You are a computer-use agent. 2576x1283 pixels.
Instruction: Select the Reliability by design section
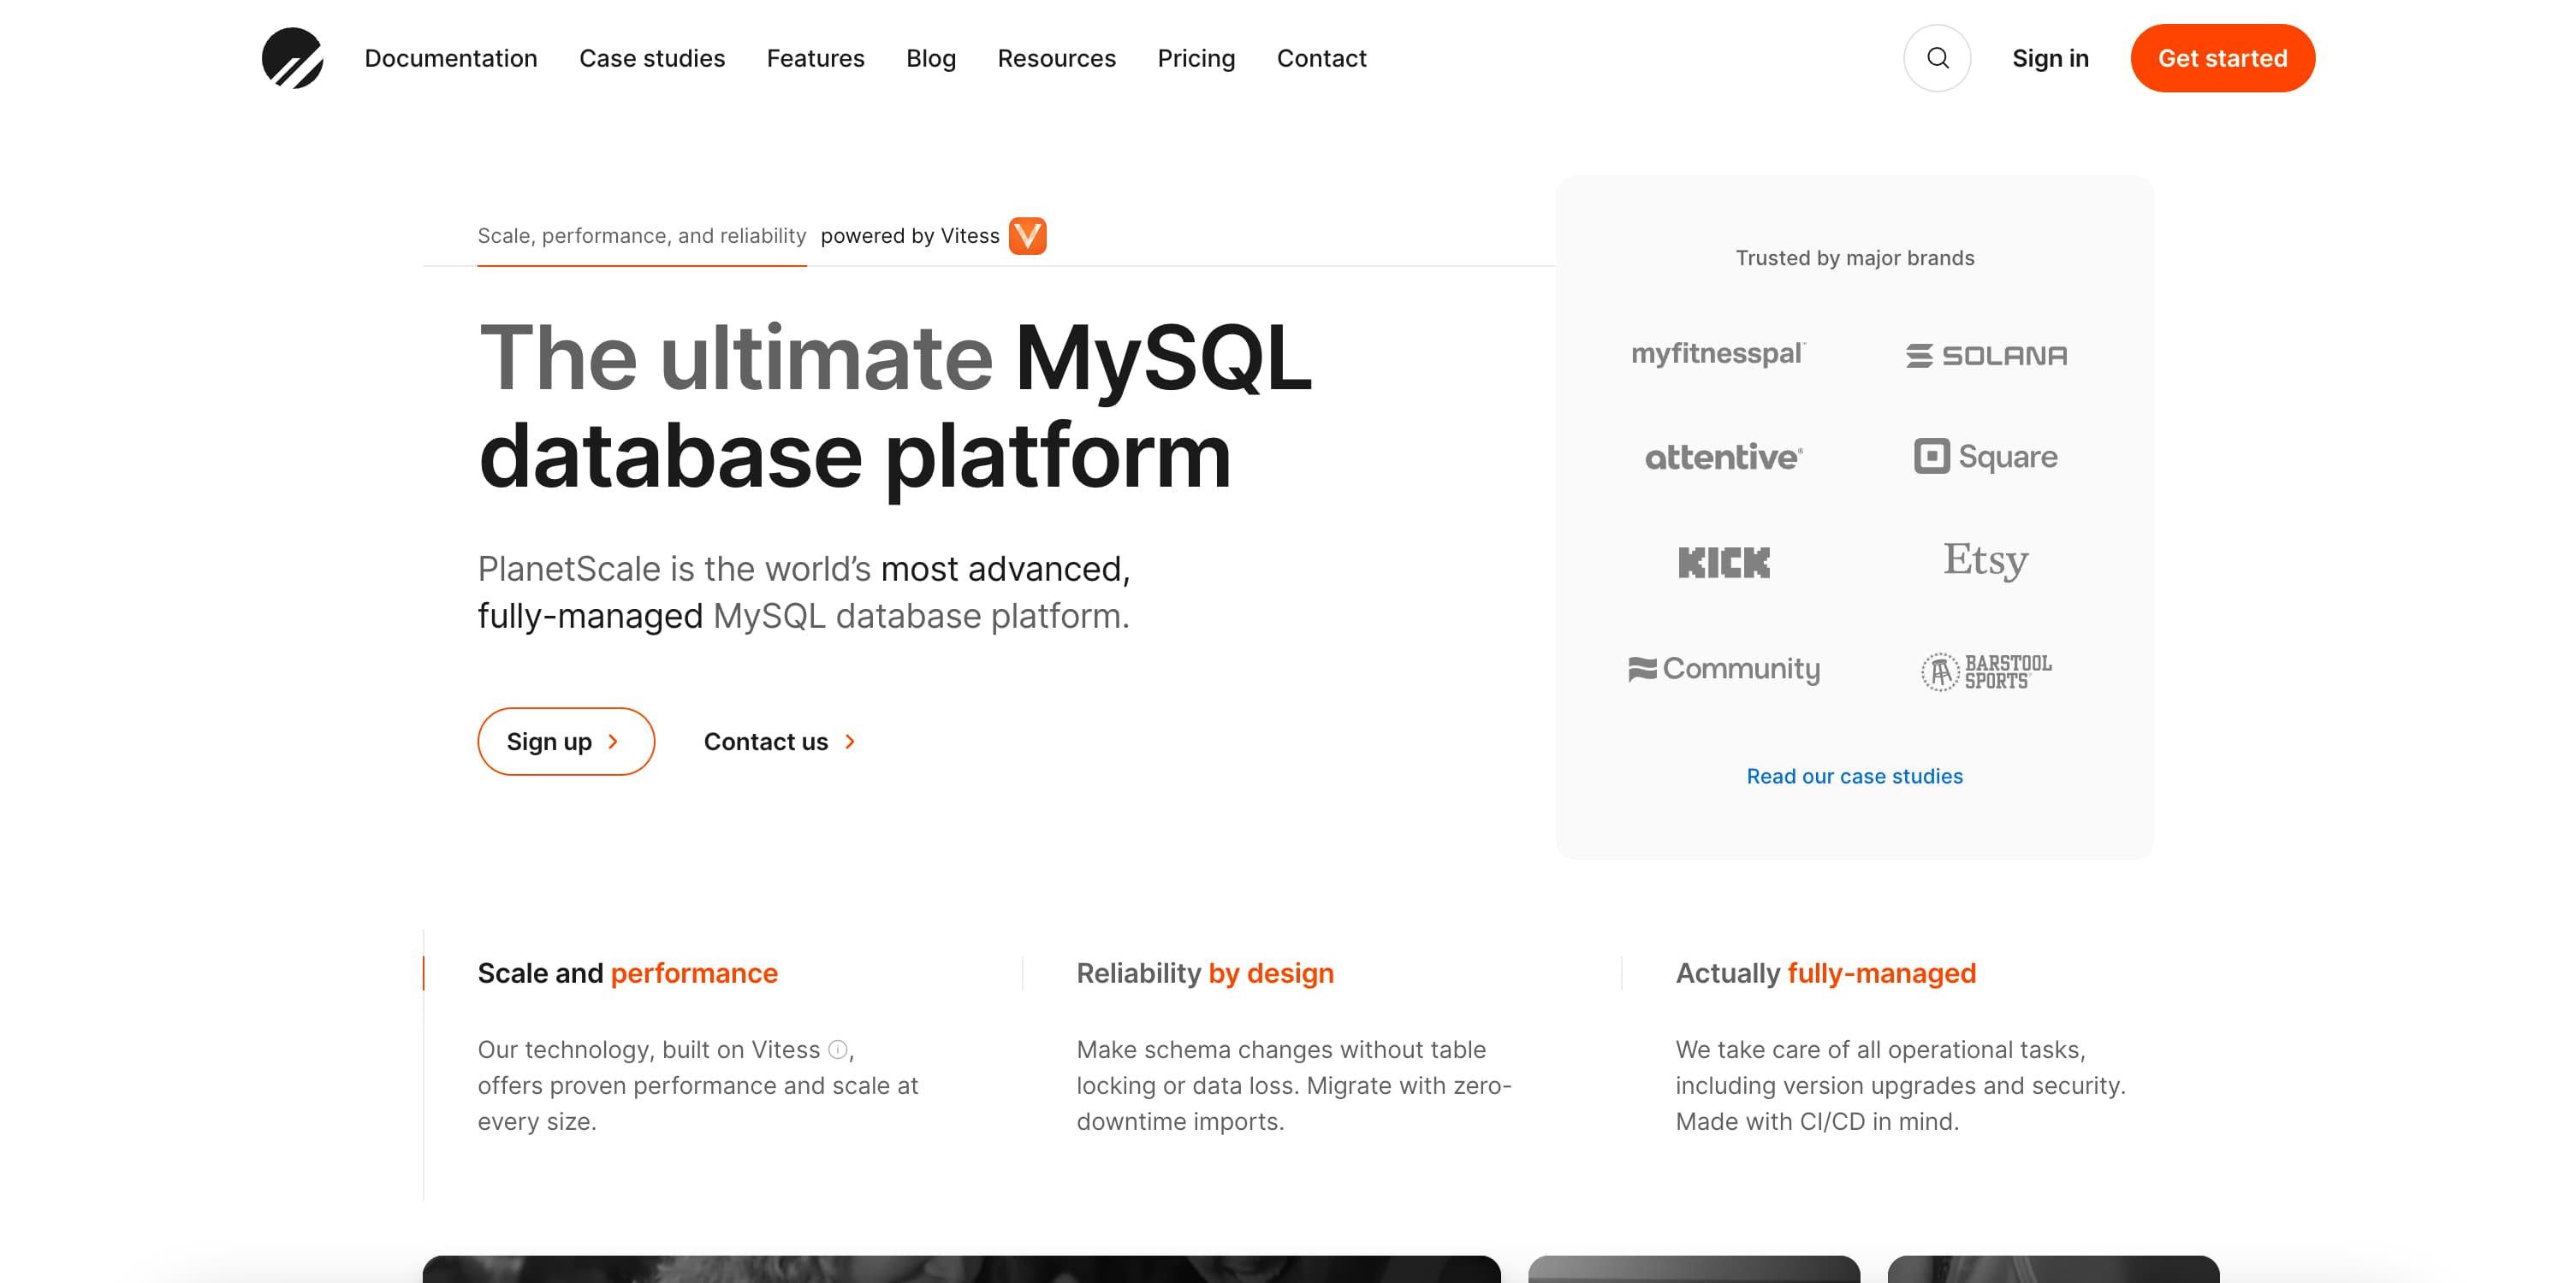click(1204, 973)
